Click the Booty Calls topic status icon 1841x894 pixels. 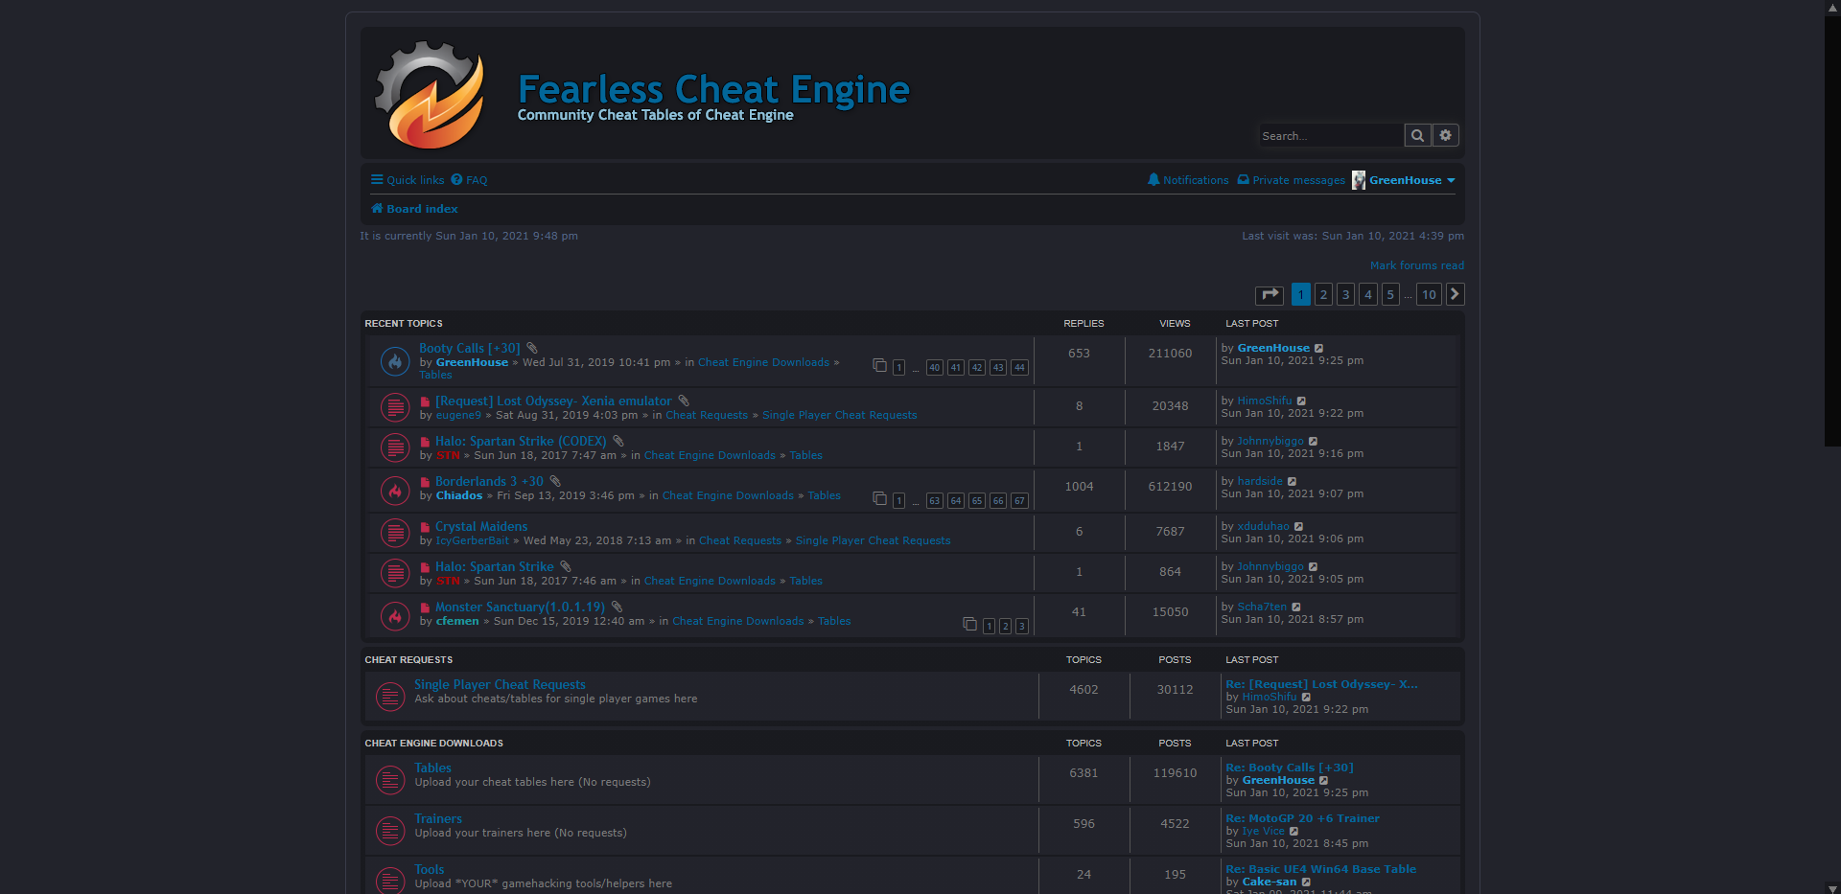pyautogui.click(x=395, y=361)
